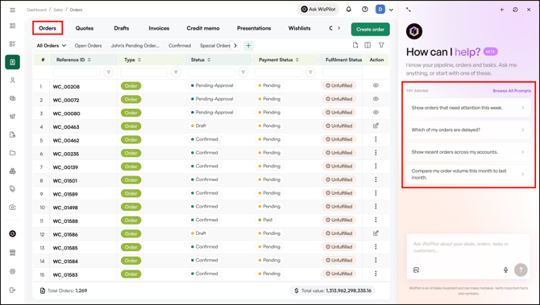Click the Status column filter funnel icon

pyautogui.click(x=243, y=72)
